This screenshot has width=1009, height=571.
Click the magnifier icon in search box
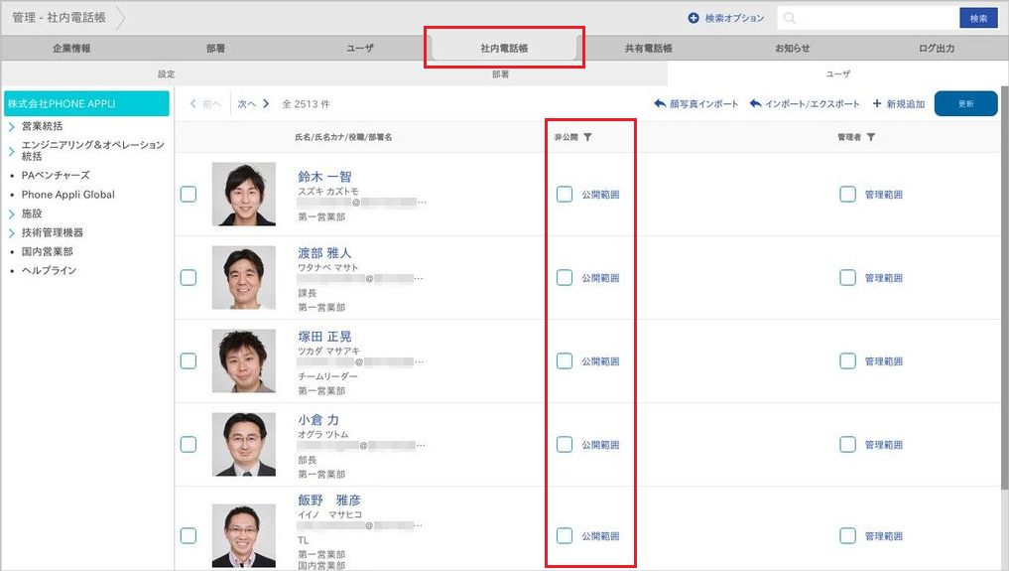[x=788, y=18]
